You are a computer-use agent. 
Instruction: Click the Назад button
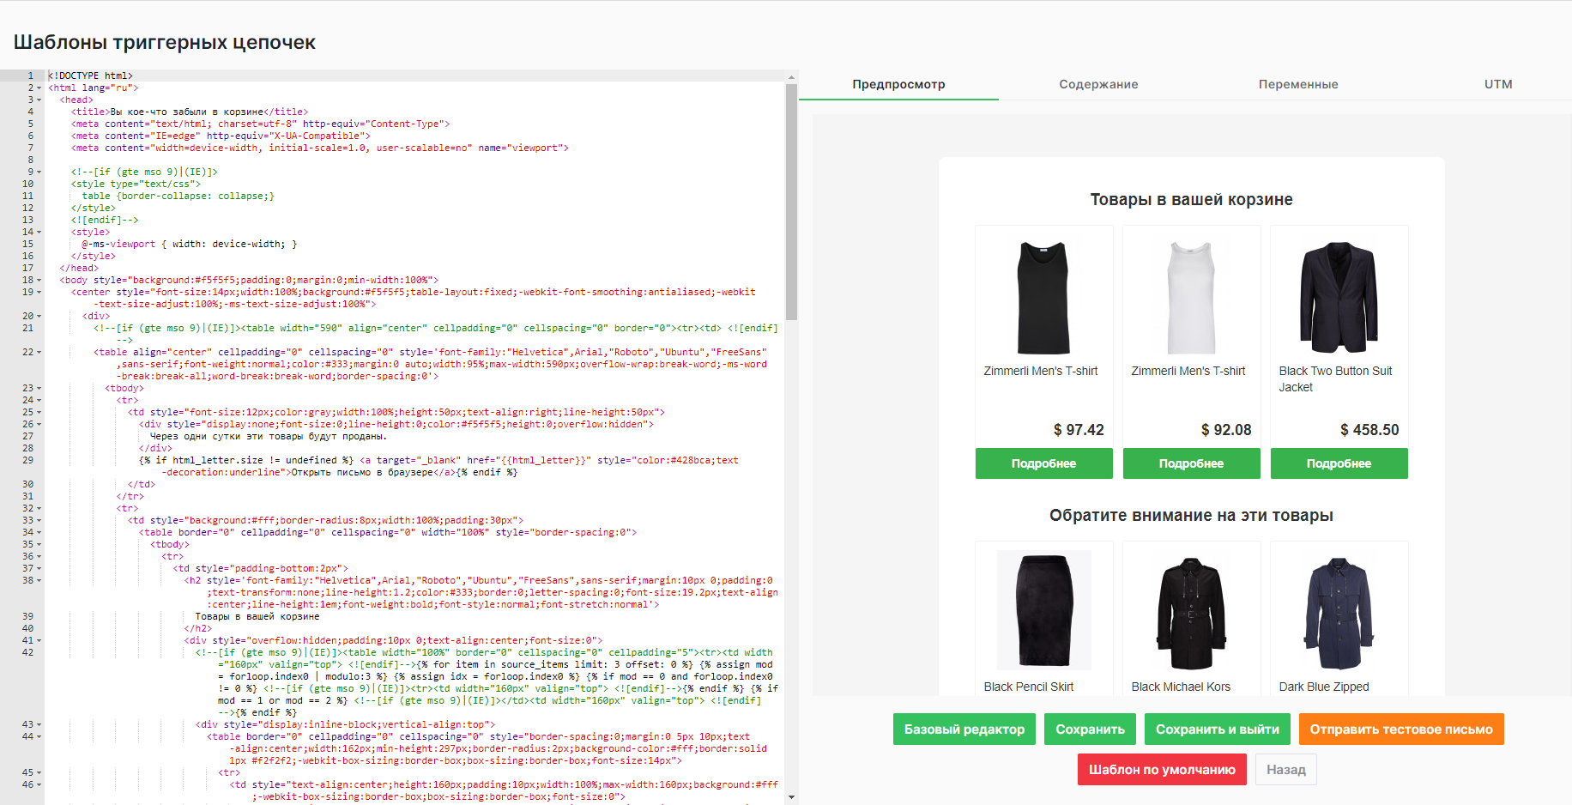tap(1285, 769)
